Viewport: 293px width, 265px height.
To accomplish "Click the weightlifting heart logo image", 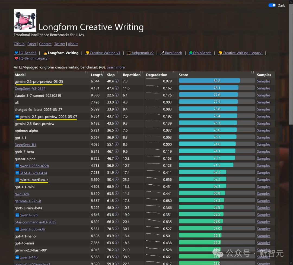I will (25, 20).
